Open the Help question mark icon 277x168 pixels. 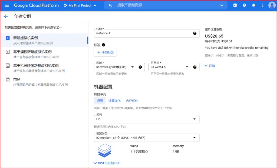pyautogui.click(x=244, y=5)
